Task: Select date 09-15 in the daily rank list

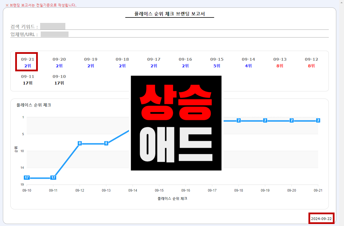Action: click(x=217, y=59)
